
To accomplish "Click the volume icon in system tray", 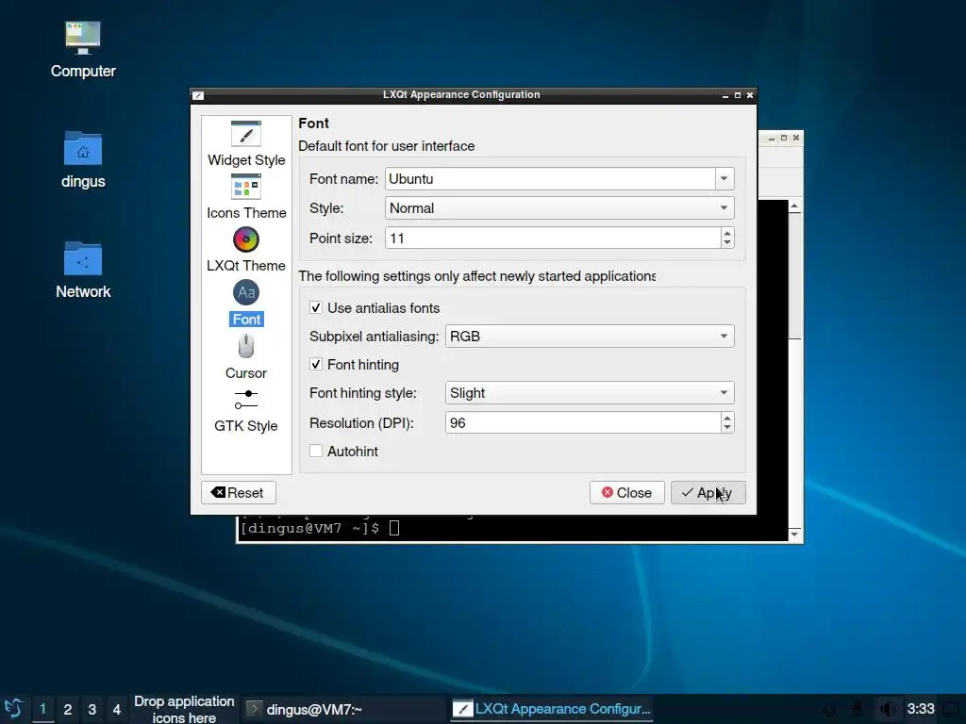I will (x=888, y=709).
